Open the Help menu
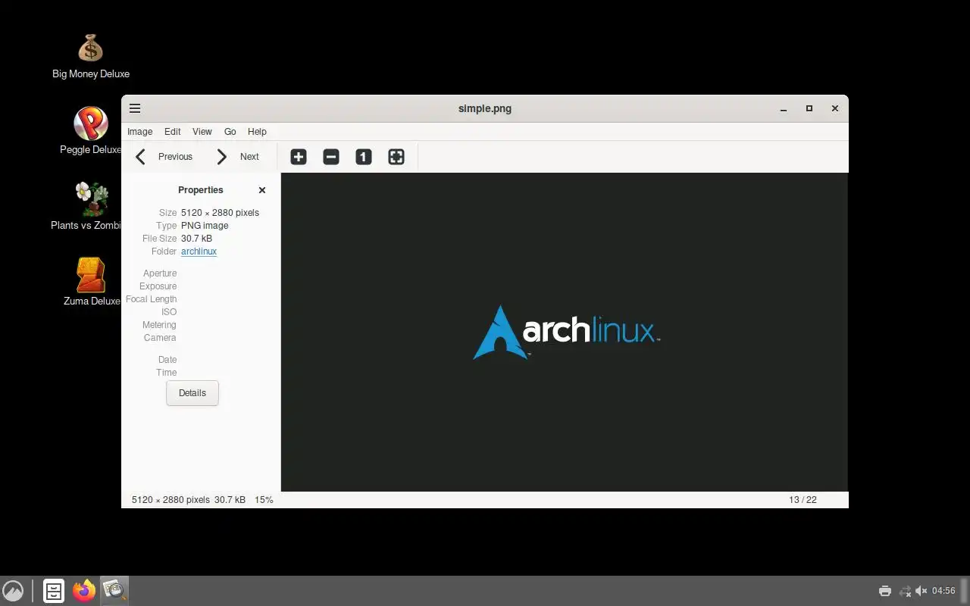970x606 pixels. coord(257,131)
